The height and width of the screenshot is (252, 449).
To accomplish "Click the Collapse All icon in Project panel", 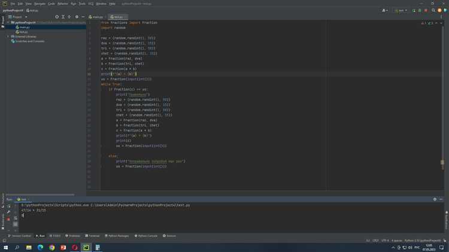I will pos(69,17).
